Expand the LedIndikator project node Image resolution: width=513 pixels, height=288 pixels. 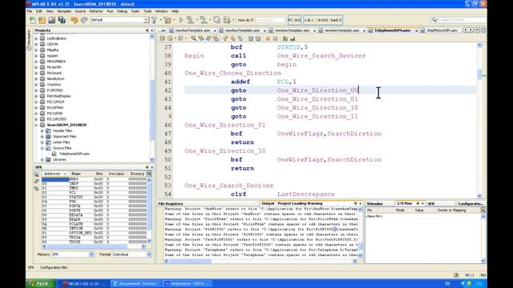pyautogui.click(x=36, y=38)
